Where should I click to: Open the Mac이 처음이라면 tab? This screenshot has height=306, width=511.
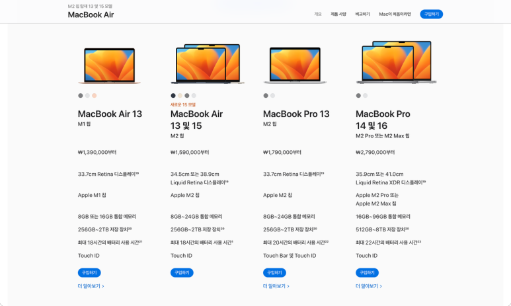tap(395, 14)
